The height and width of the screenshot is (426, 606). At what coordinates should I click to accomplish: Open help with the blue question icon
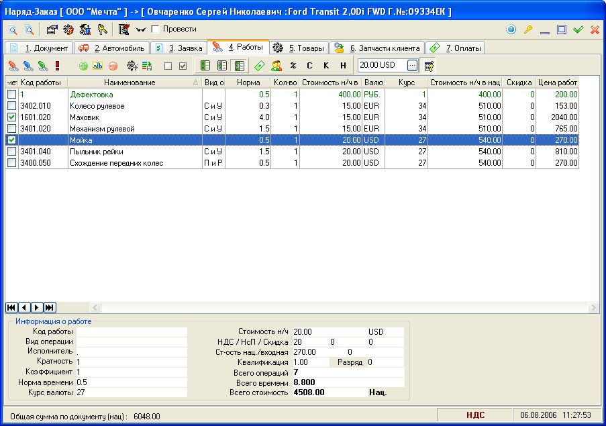tap(511, 30)
